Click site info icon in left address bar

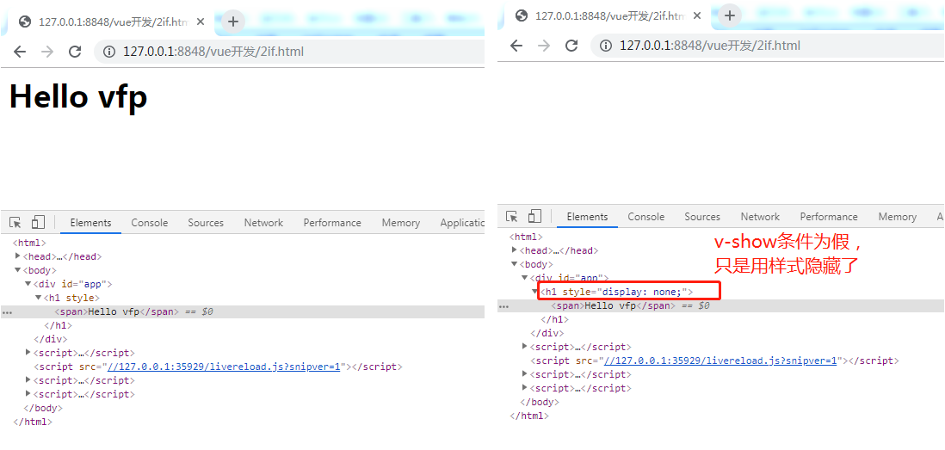point(109,52)
